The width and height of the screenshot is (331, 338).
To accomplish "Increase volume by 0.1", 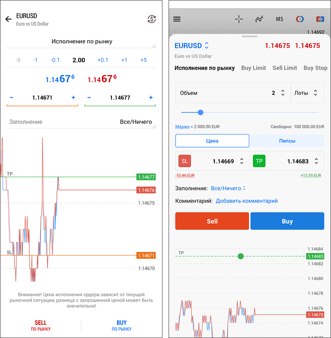I will tap(102, 60).
